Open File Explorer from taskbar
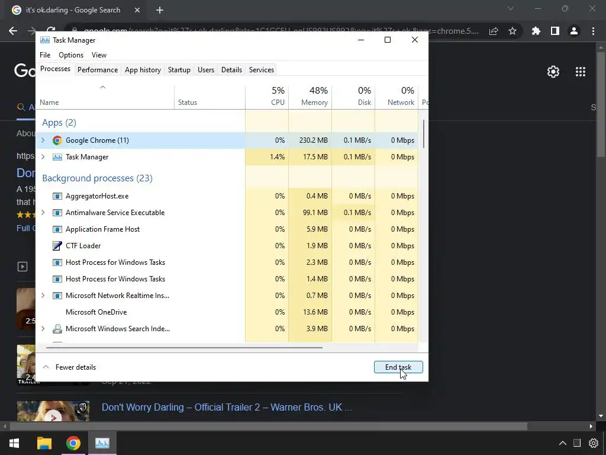 pyautogui.click(x=44, y=443)
